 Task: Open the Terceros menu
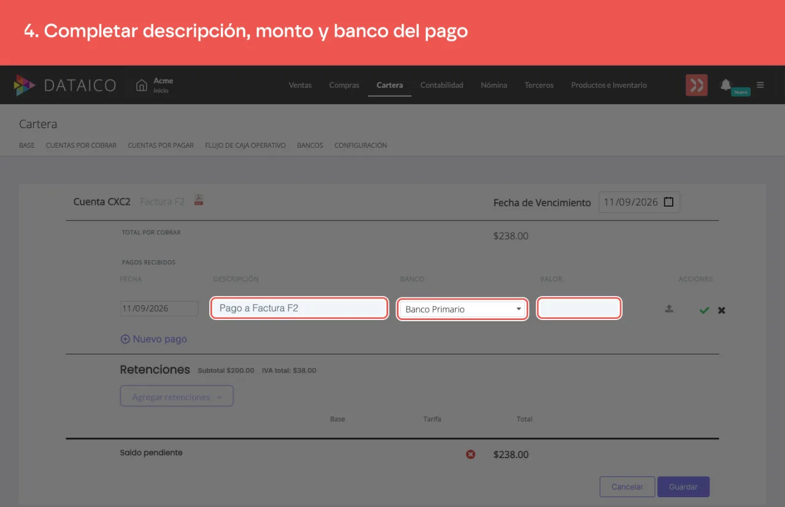tap(539, 85)
